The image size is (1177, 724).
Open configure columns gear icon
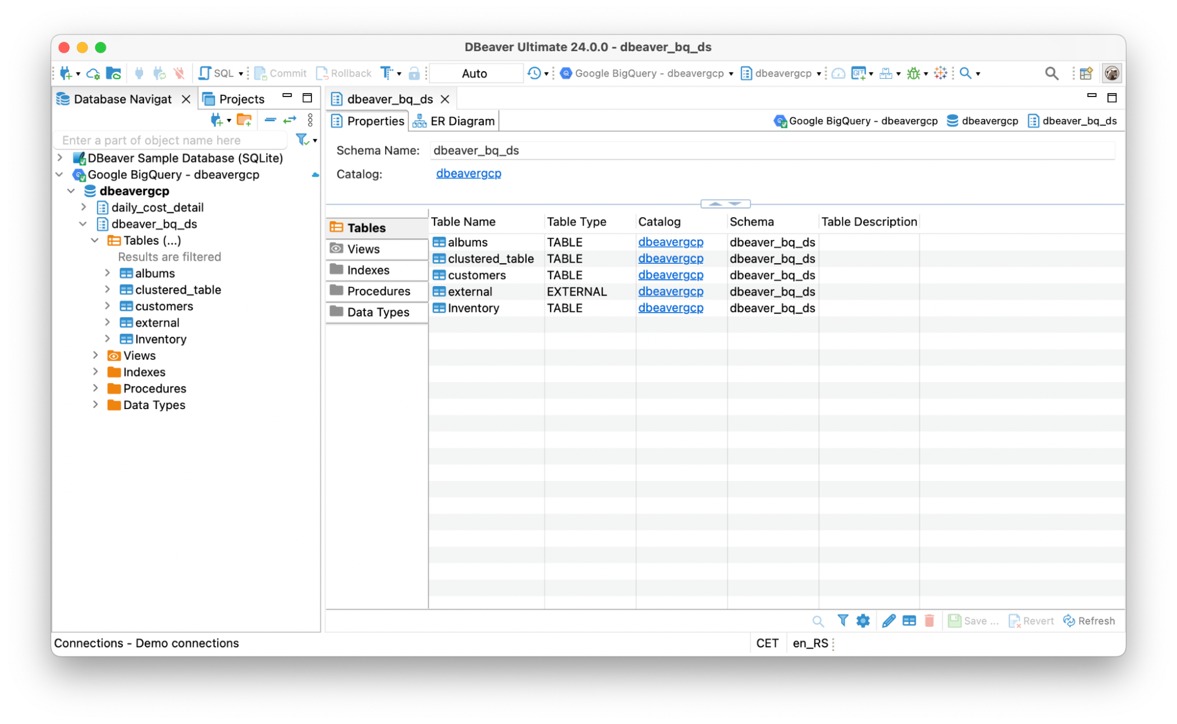(863, 620)
